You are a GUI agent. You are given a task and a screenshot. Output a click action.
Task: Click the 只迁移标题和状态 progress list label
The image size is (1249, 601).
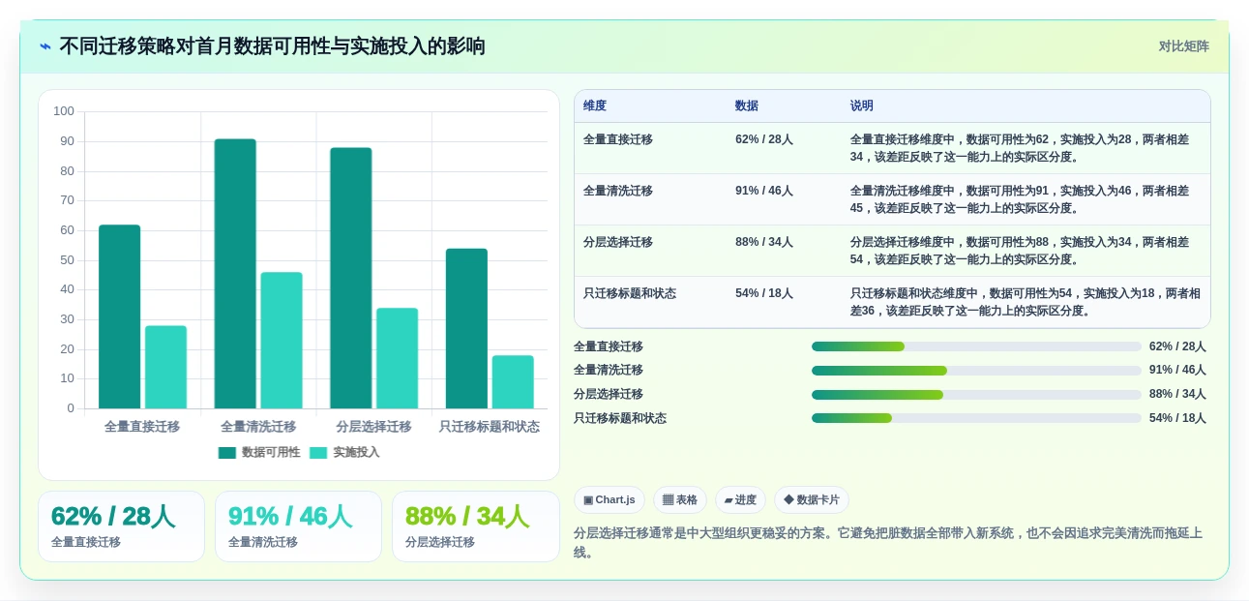click(620, 418)
